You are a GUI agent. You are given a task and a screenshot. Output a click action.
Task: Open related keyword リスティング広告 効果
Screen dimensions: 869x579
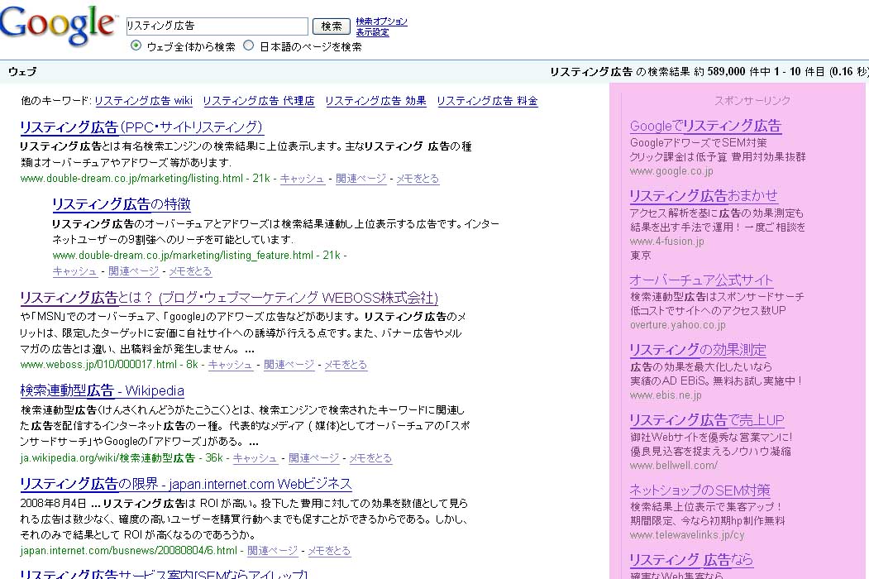tap(375, 101)
